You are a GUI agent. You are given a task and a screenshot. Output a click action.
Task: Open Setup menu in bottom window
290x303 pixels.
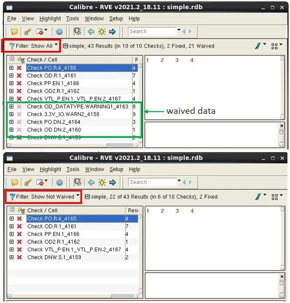[116, 169]
